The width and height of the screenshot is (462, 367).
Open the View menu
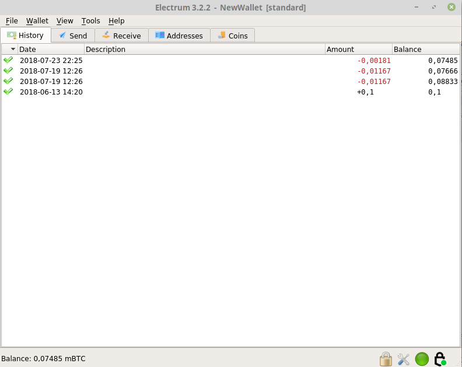tap(65, 21)
